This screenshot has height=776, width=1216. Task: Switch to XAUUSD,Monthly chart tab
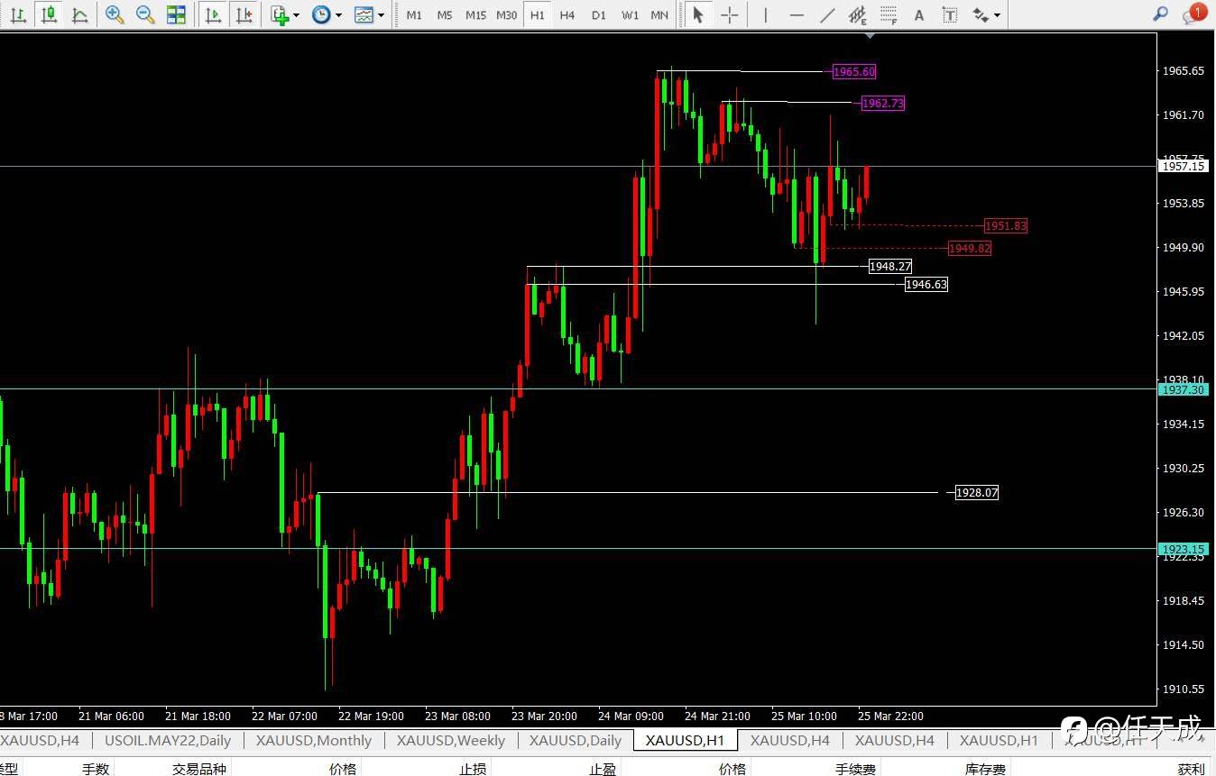pos(313,740)
